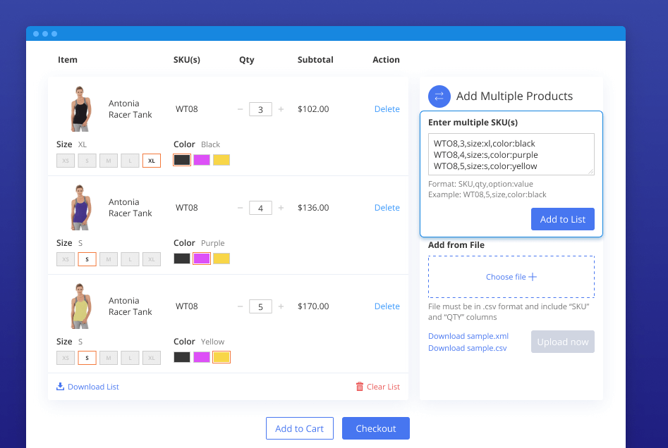Select size XL for the purple tank
This screenshot has height=448, width=668.
(152, 259)
